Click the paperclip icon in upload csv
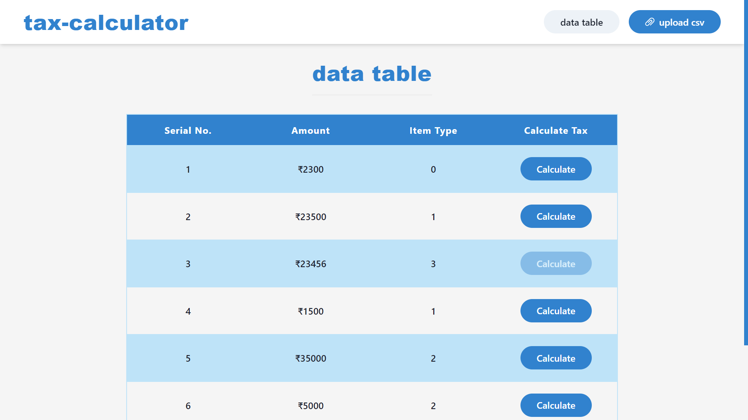Viewport: 748px width, 420px height. pyautogui.click(x=649, y=22)
